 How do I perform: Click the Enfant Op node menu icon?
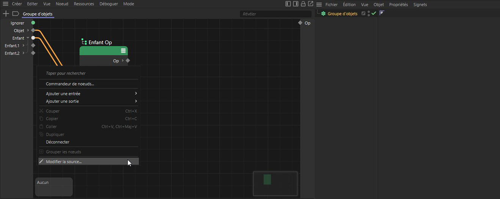click(x=123, y=51)
